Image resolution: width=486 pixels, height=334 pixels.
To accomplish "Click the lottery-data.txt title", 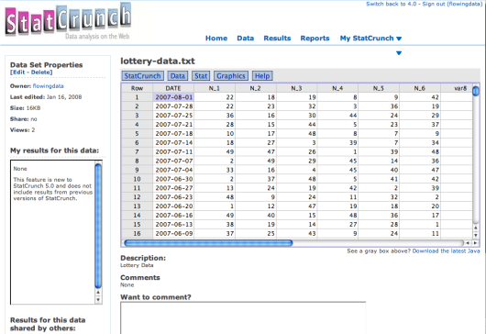I will click(x=158, y=61).
